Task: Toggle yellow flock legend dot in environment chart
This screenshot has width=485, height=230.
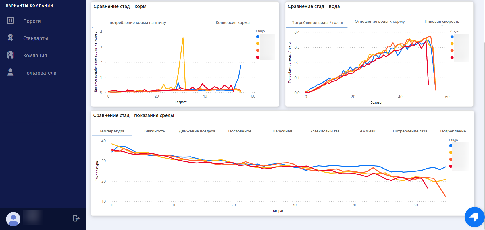Action: click(x=451, y=153)
